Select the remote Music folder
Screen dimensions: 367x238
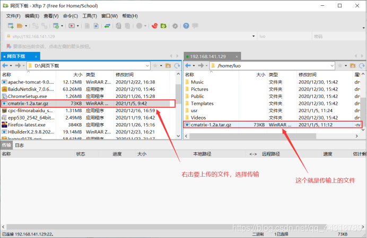coord(272,82)
